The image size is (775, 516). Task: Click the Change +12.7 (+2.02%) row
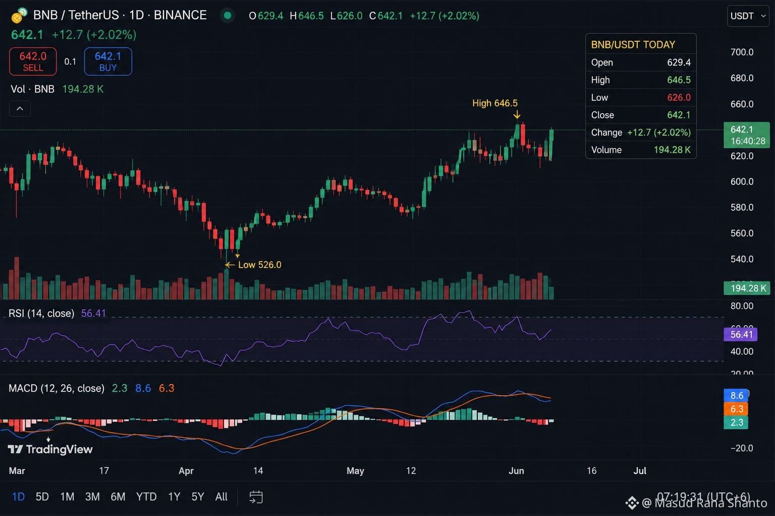pos(641,133)
